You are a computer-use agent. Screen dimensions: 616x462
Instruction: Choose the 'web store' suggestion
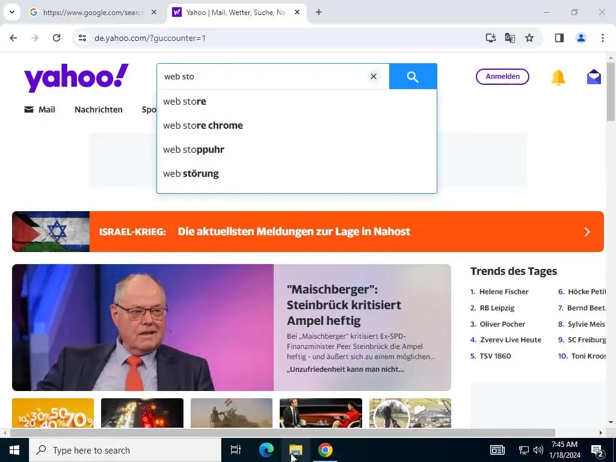[297, 101]
